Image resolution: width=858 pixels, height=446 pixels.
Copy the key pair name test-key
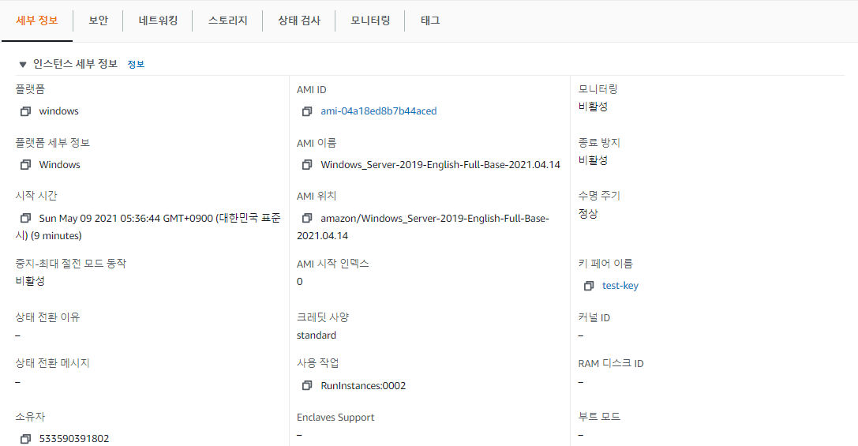pyautogui.click(x=589, y=286)
